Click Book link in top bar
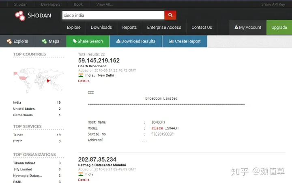 coord(78,4)
